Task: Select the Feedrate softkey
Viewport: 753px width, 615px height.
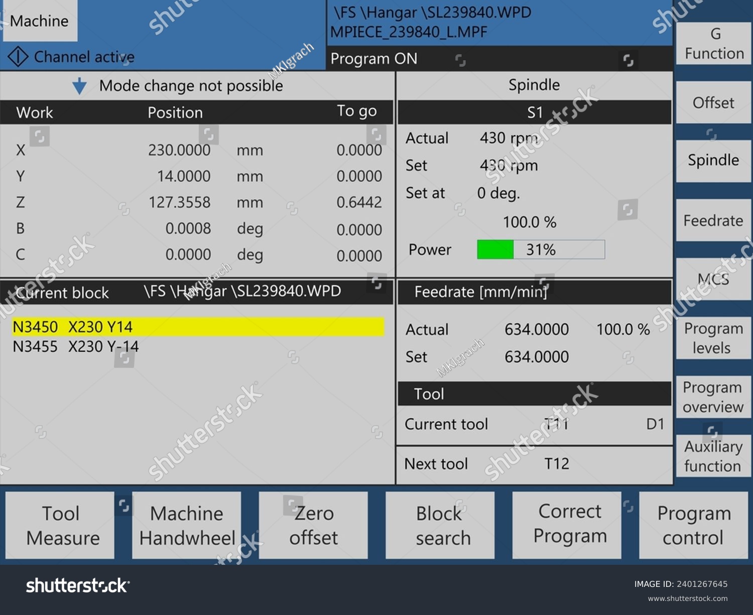Action: click(x=713, y=220)
